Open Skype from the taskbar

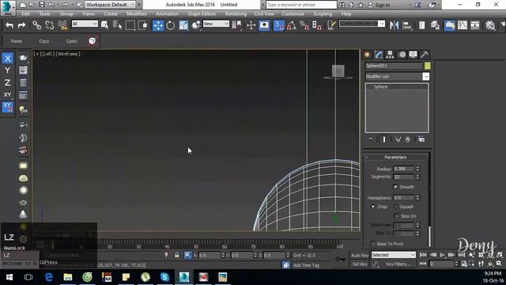click(164, 277)
